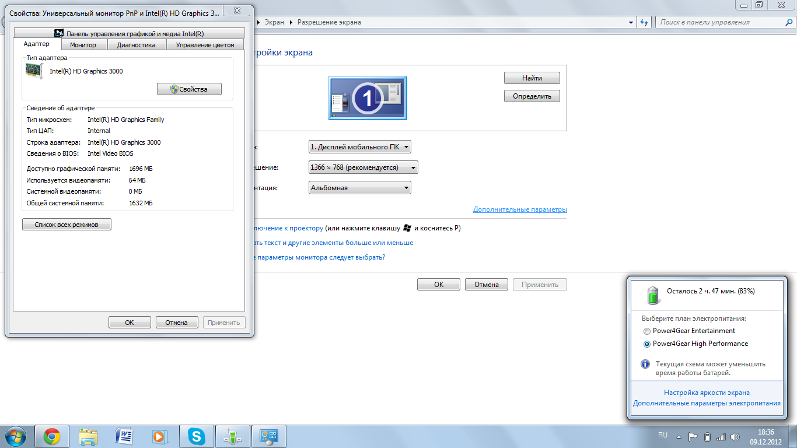This screenshot has width=797, height=448.
Task: Open the Дополнительные параметры link
Action: (520, 209)
